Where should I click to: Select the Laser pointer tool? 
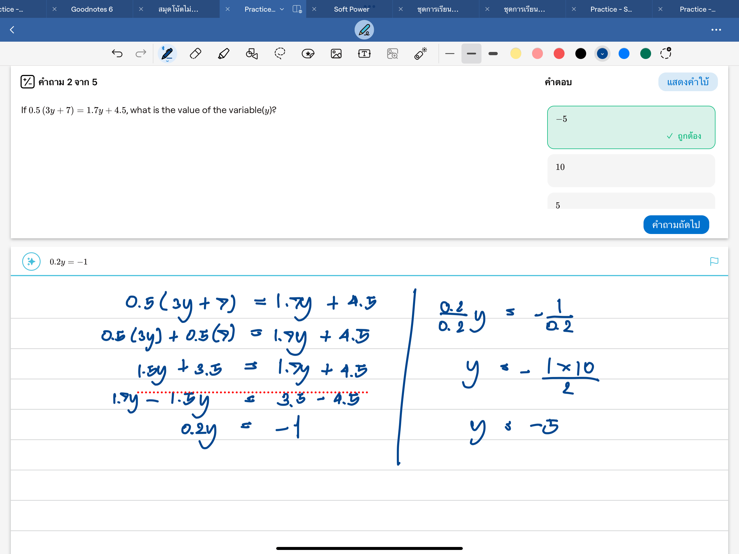pos(420,54)
